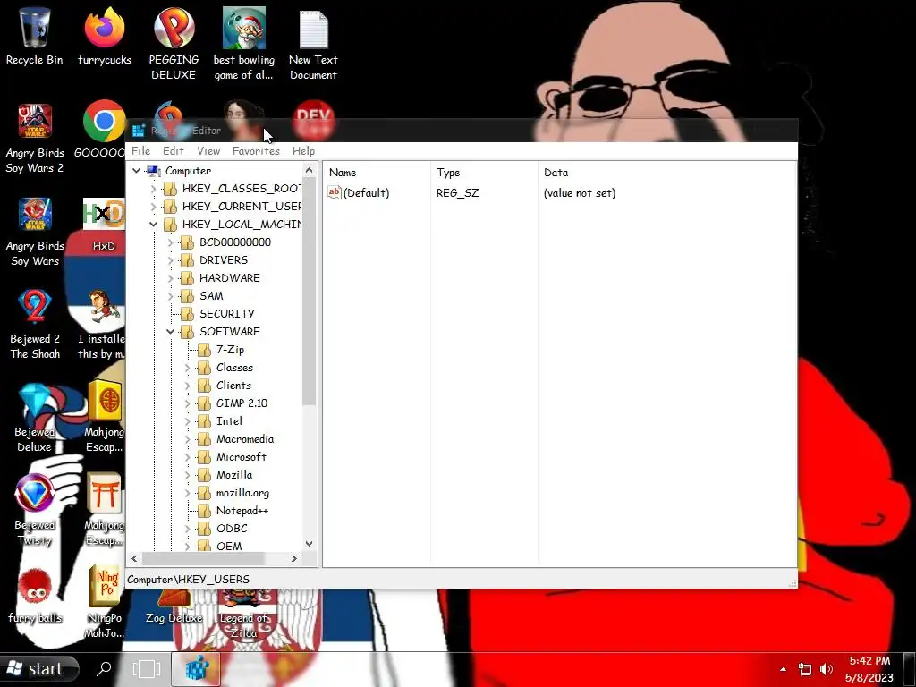Collapse the HKEY_LOCAL_MACHINE key arrow
This screenshot has height=687, width=916.
(x=153, y=225)
